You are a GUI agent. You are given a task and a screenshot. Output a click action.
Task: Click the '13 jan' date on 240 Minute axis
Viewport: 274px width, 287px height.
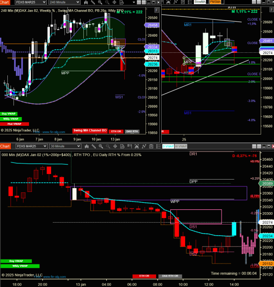115,139
